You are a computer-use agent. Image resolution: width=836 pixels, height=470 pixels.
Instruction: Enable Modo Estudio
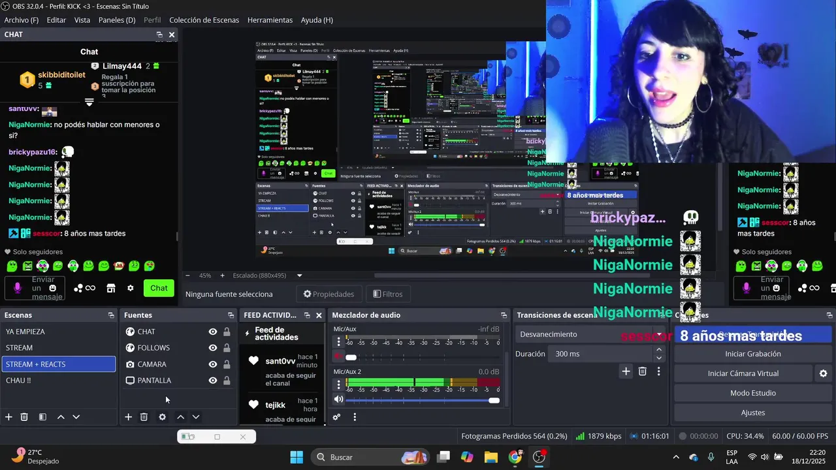tap(753, 393)
